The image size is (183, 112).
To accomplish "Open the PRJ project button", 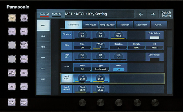I will [24, 73].
